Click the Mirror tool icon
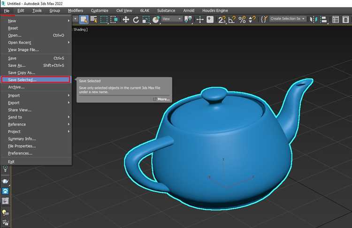 tap(313, 20)
